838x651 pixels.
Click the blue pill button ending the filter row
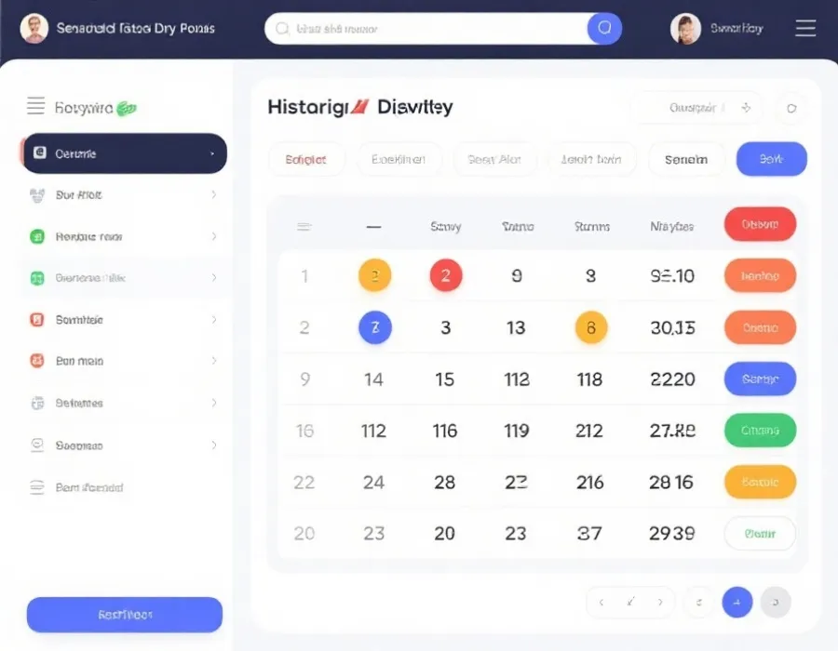[x=771, y=159]
